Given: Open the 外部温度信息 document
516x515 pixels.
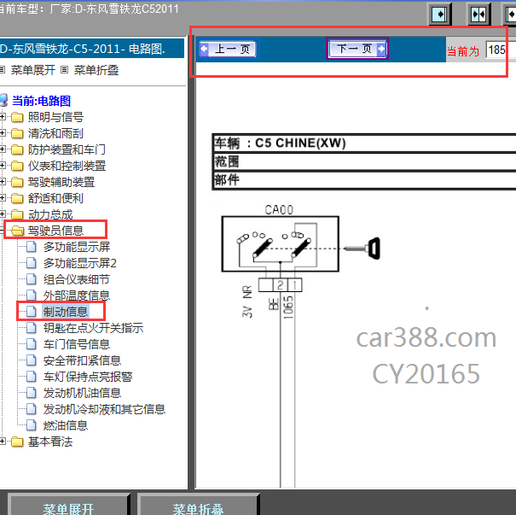Looking at the screenshot, I should pos(77,296).
